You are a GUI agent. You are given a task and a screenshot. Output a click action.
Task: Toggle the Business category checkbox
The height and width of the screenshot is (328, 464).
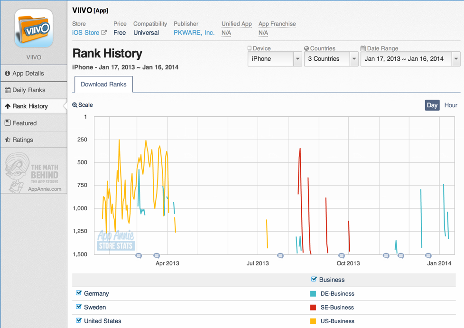(314, 280)
